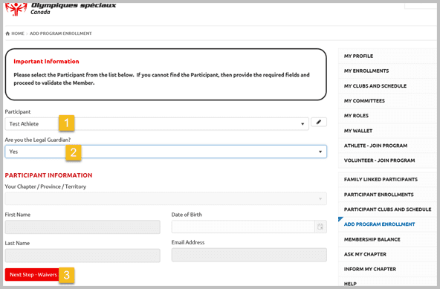Screen dimensions: 440x289
Task: Click the Last Name field
Action: [x=82, y=256]
